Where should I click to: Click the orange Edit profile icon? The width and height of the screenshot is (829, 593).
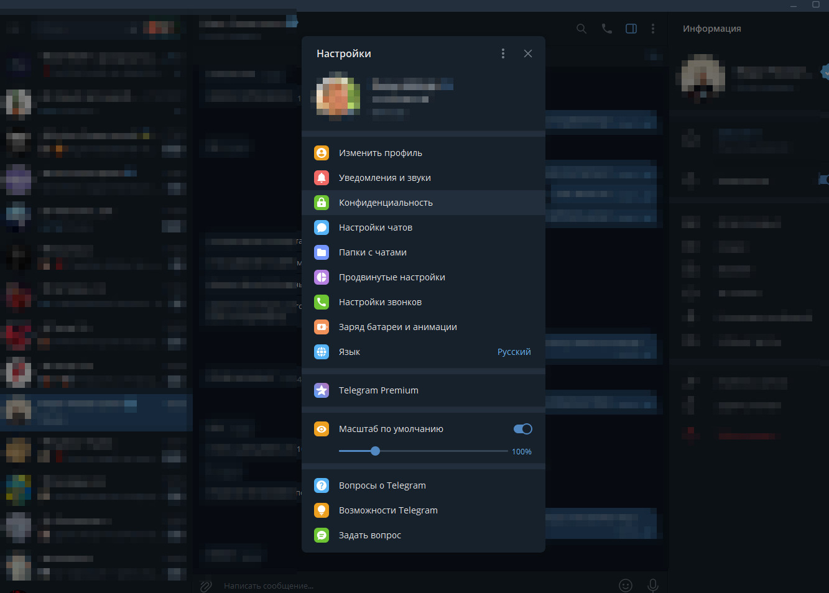click(x=322, y=153)
